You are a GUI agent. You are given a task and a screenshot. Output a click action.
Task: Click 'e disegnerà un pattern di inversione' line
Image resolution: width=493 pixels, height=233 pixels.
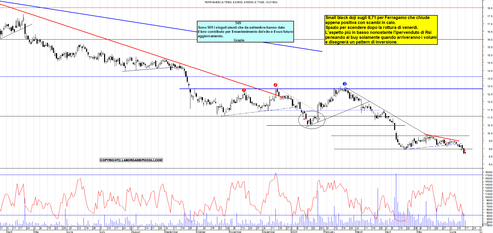tap(361, 42)
